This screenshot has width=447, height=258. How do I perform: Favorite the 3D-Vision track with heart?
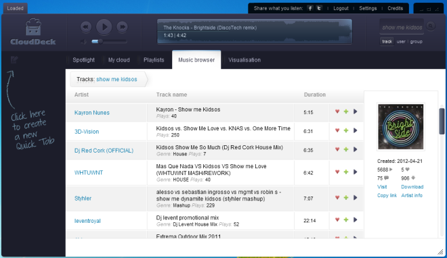337,130
